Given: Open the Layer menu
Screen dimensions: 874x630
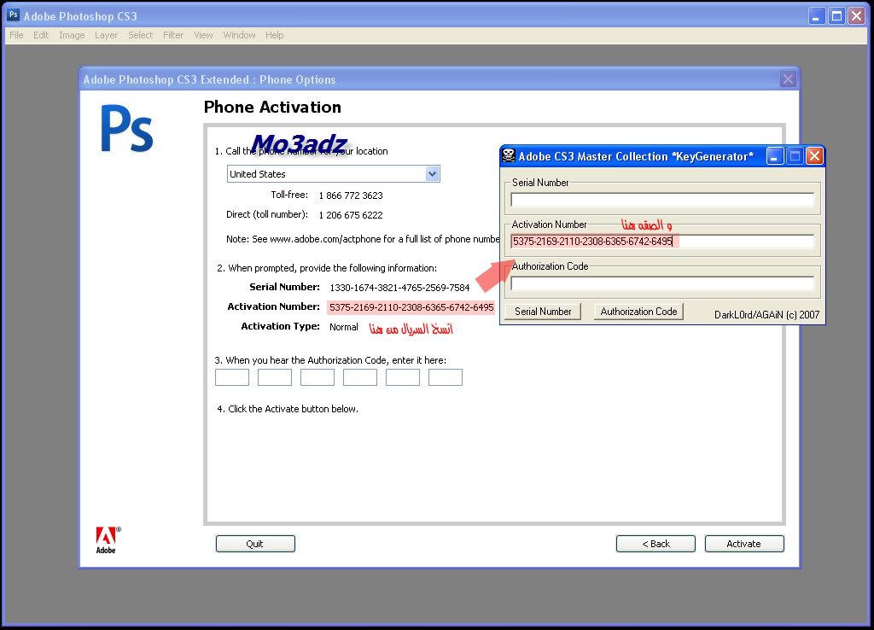Looking at the screenshot, I should [x=106, y=35].
